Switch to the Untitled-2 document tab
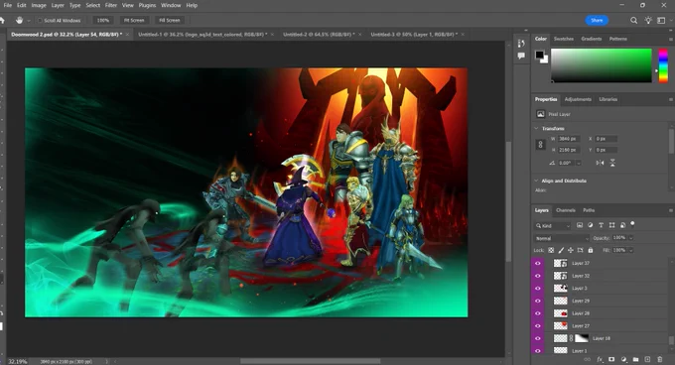 click(x=319, y=35)
